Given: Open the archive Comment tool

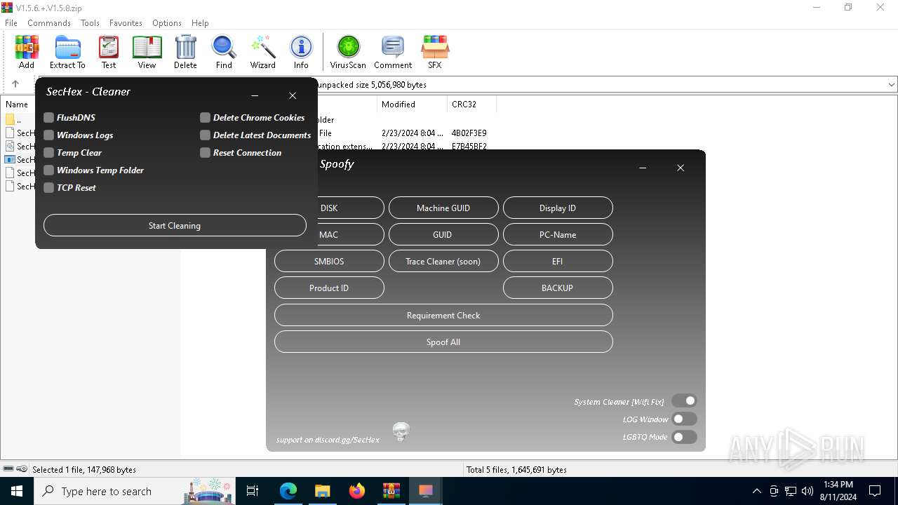Looking at the screenshot, I should pyautogui.click(x=393, y=53).
